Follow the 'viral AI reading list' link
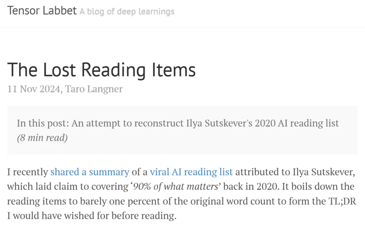The height and width of the screenshot is (227, 365). [191, 172]
